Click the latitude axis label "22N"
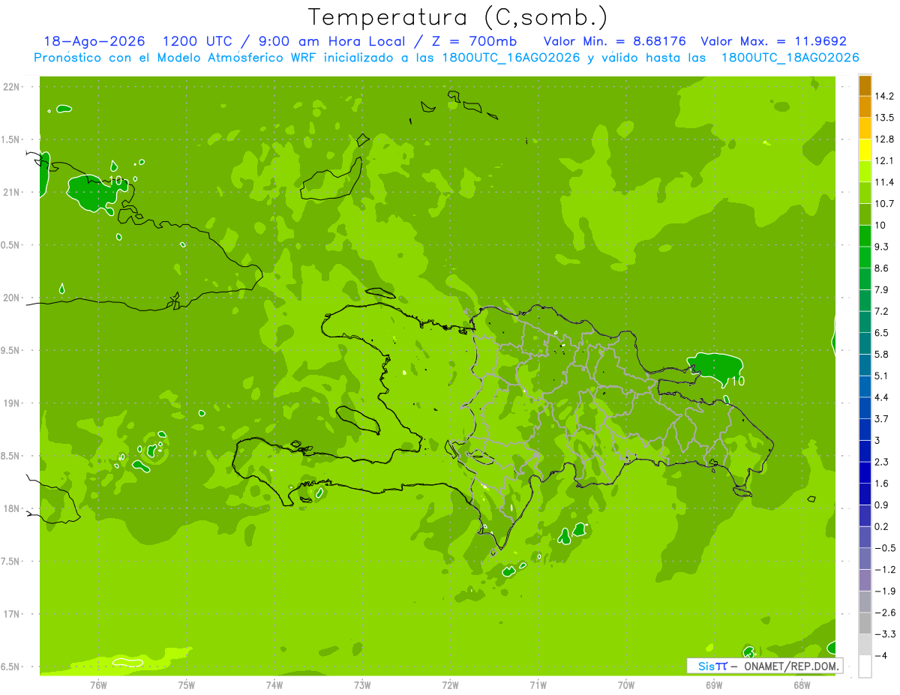This screenshot has width=900, height=695. tap(10, 87)
